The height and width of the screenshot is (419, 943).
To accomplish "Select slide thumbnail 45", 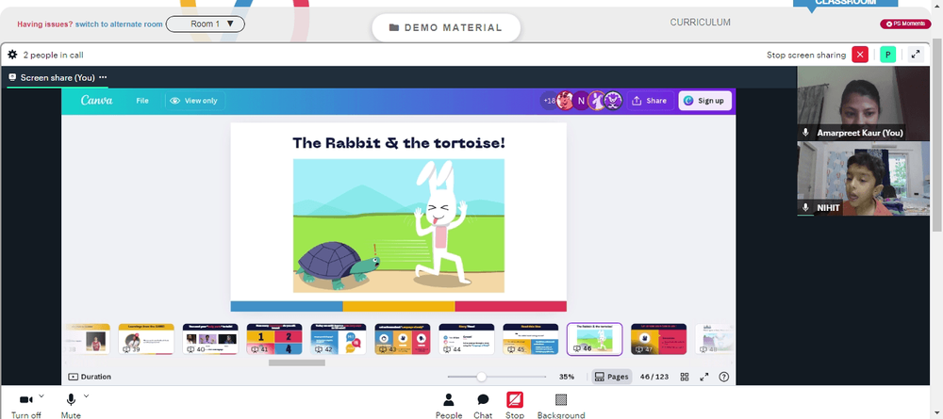I will [530, 339].
